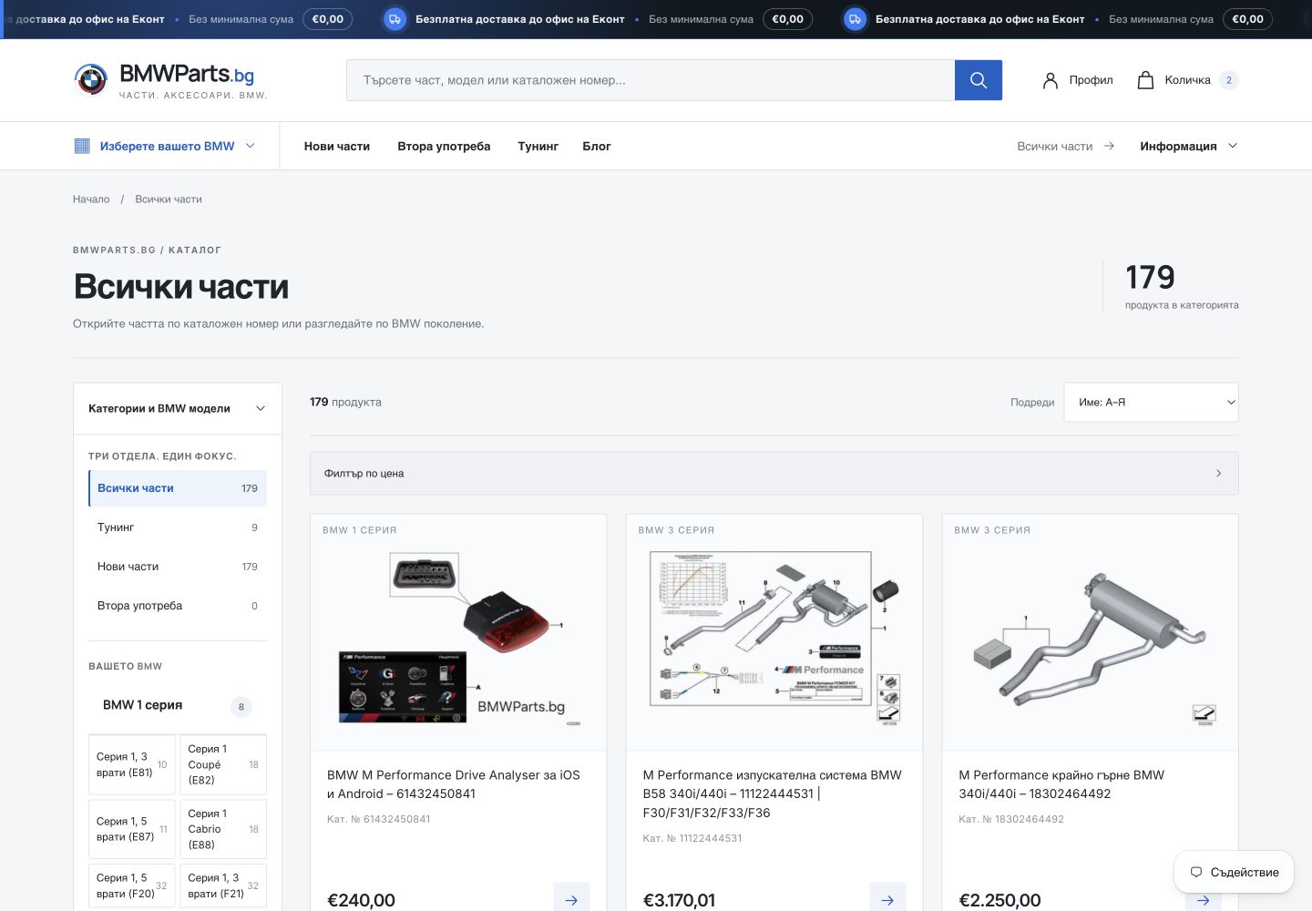Open the Подреди sort dropdown Име: А–Я
This screenshot has height=911, width=1312.
[x=1152, y=402]
